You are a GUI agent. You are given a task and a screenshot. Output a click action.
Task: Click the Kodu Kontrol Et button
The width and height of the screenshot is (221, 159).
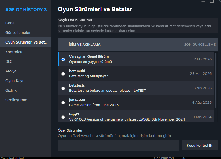(x=200, y=145)
